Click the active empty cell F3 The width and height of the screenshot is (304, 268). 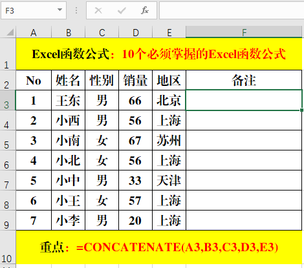pyautogui.click(x=244, y=100)
